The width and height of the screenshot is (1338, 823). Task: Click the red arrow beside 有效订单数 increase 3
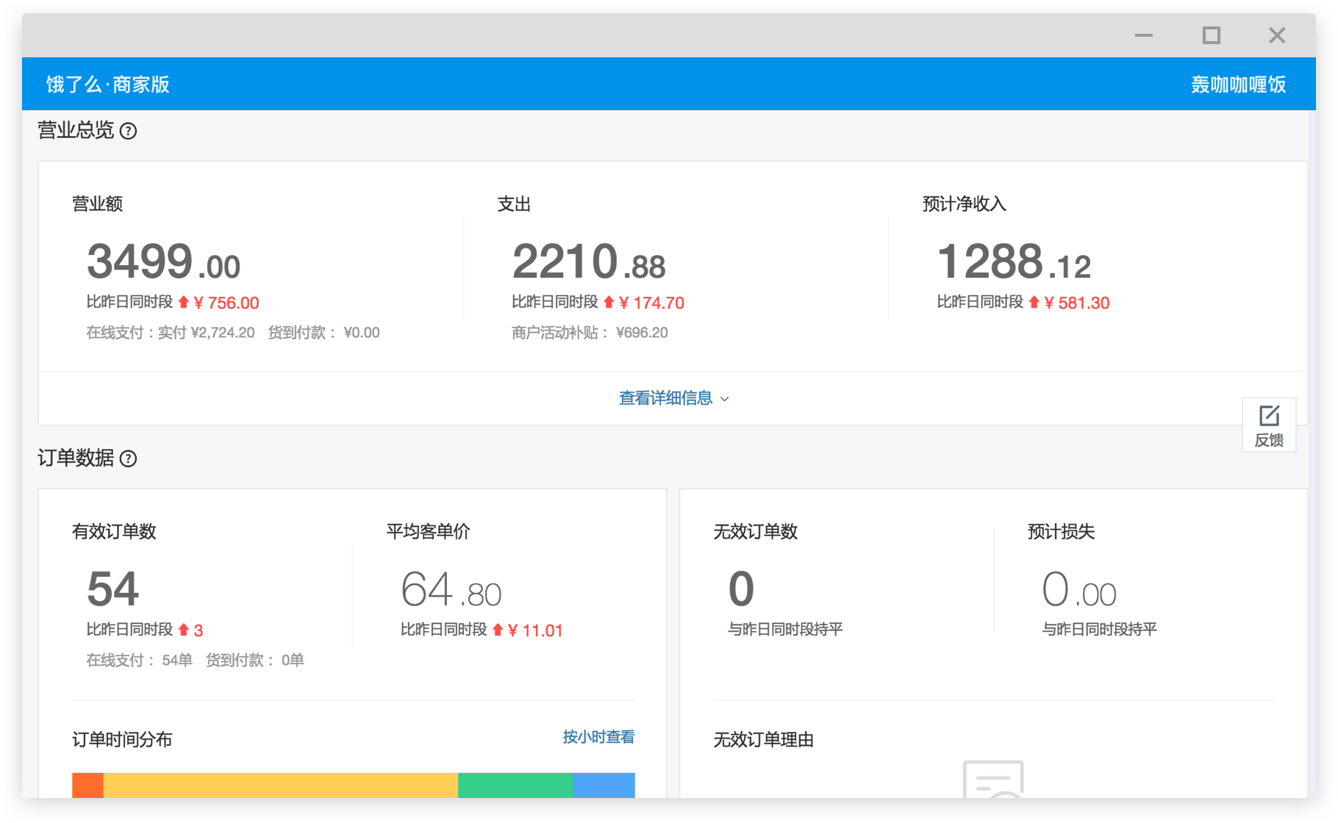pos(182,630)
